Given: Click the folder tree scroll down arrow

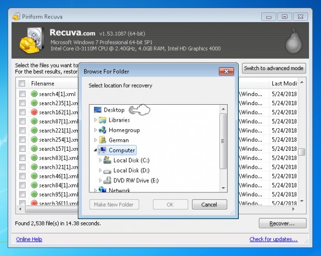Looking at the screenshot, I should 223,188.
